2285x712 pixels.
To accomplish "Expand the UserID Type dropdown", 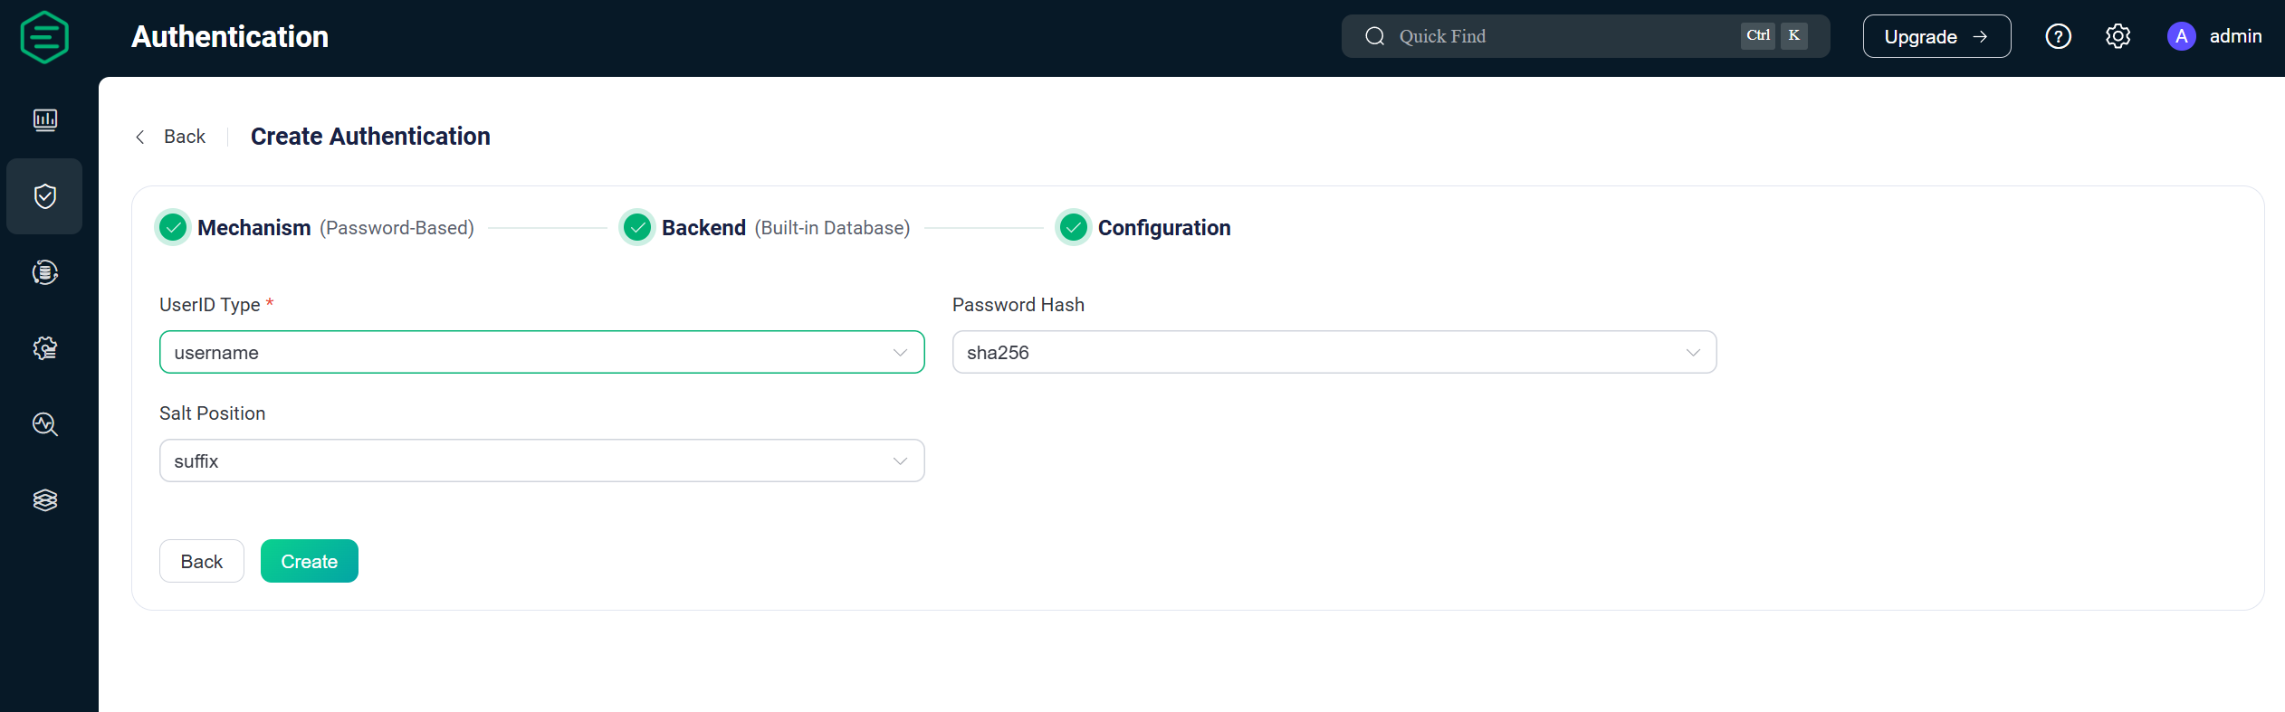I will click(x=541, y=352).
